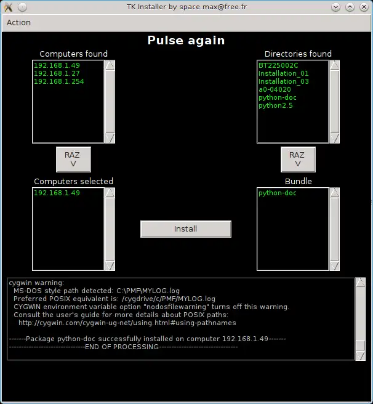Select 192.168.1.27 in Computers found
The width and height of the screenshot is (373, 404).
(57, 73)
